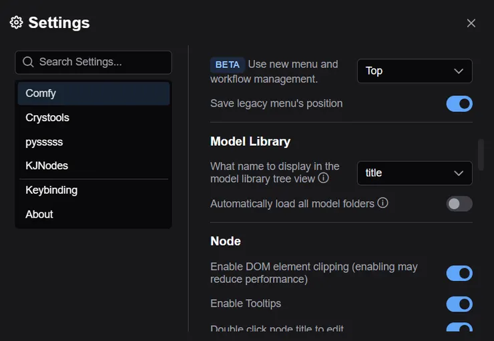This screenshot has width=494, height=341.
Task: Disable DOM element clipping toggle
Action: click(x=459, y=273)
